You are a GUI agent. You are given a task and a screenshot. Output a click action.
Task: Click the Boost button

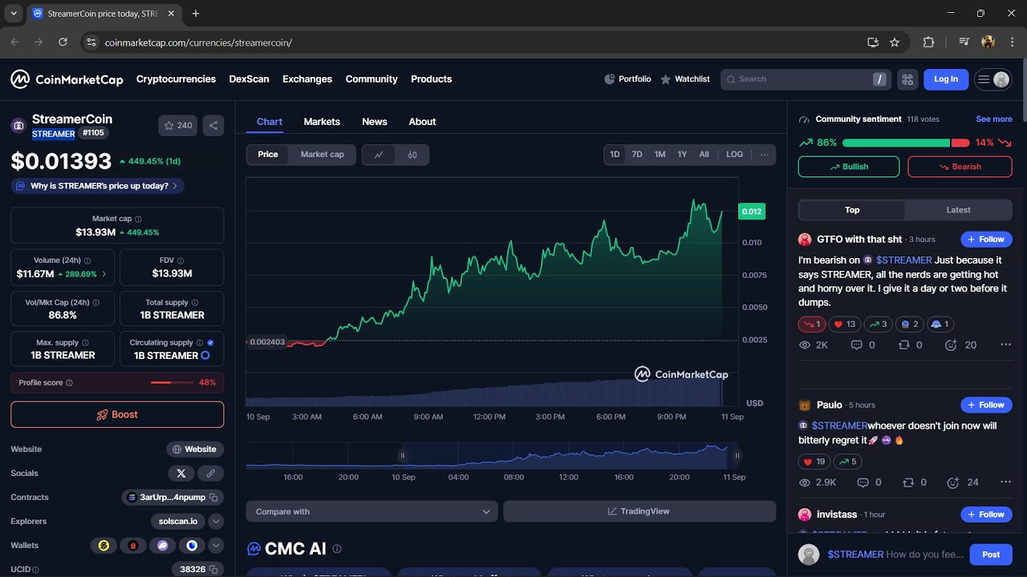click(x=117, y=415)
